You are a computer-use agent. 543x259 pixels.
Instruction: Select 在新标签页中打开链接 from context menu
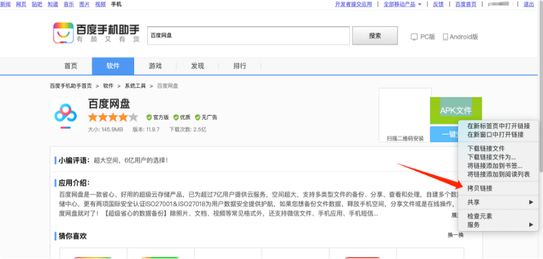498,126
